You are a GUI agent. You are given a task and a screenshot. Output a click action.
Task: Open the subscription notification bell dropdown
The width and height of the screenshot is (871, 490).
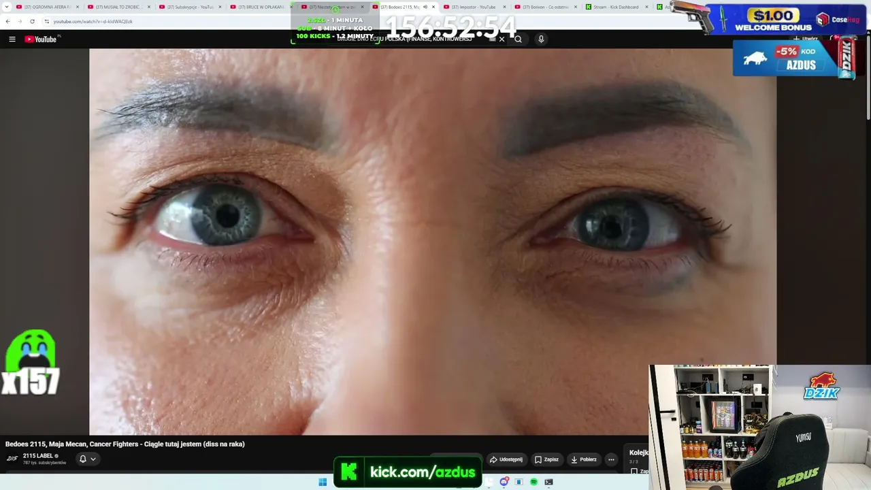coord(87,459)
